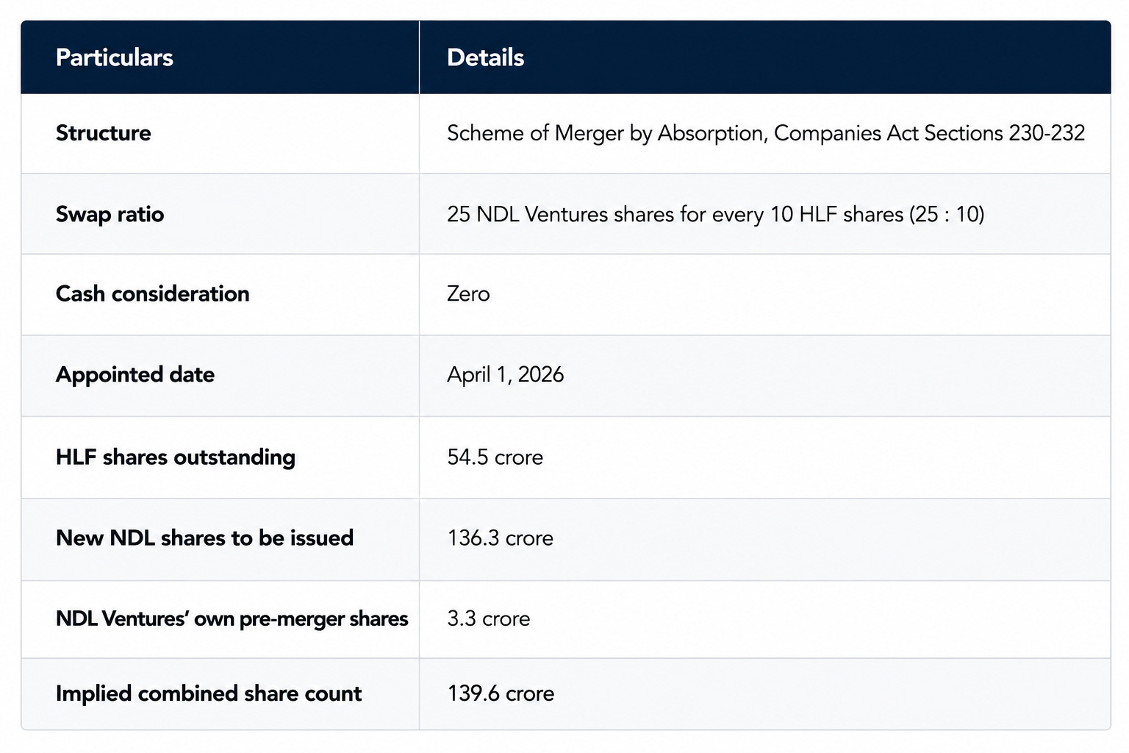Click 'Scheme of Merger by Absorption' text

pyautogui.click(x=607, y=133)
